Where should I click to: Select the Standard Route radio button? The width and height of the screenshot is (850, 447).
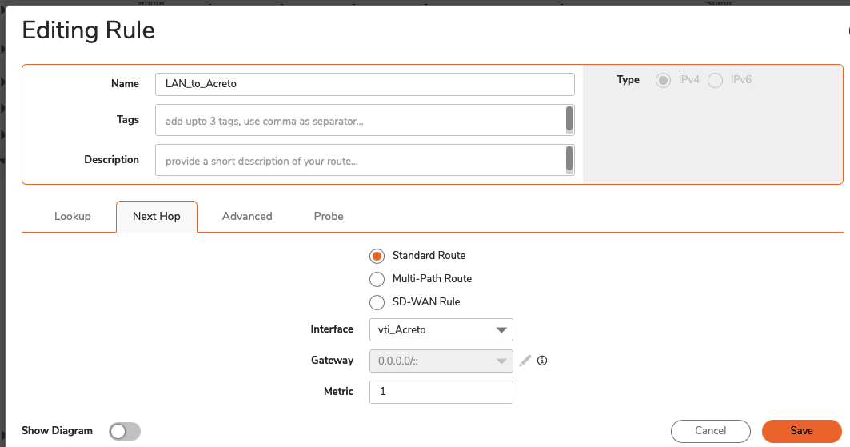(377, 256)
